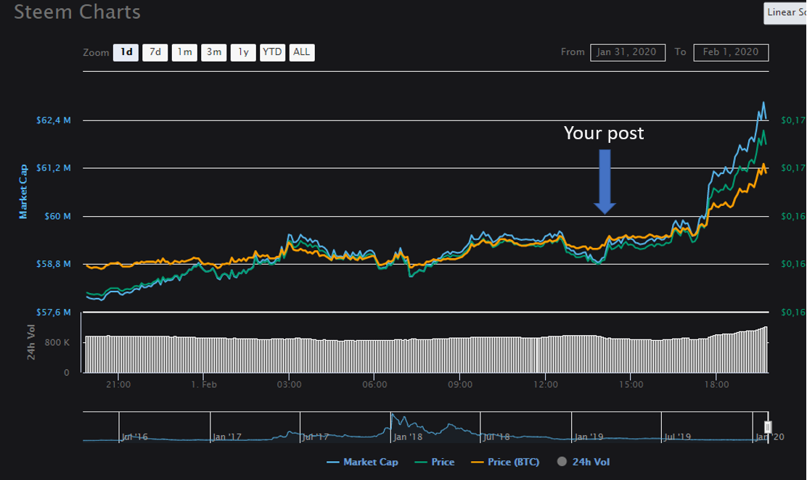The width and height of the screenshot is (807, 480).
Task: Click the Steem Charts heading
Action: [x=77, y=12]
